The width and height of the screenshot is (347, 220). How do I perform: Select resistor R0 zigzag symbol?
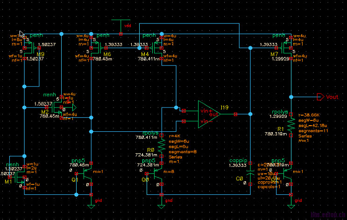pyautogui.click(x=162, y=146)
